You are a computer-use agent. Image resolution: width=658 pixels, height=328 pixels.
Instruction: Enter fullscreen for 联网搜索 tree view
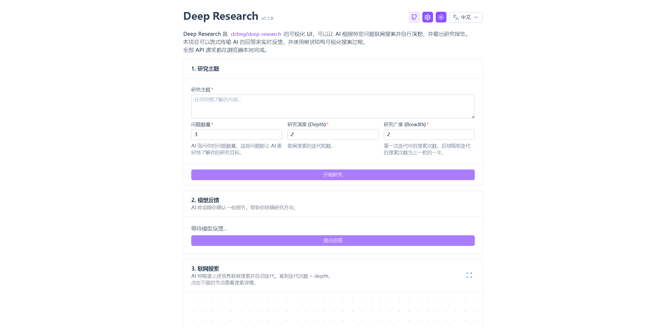pyautogui.click(x=469, y=275)
